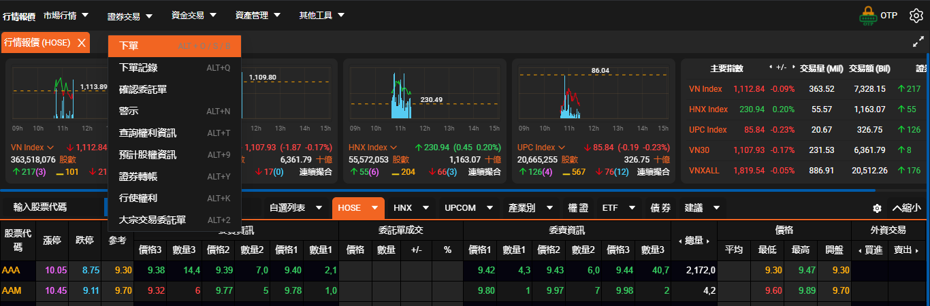The image size is (930, 306).
Task: Click the 最高 price column header
Action: (801, 250)
